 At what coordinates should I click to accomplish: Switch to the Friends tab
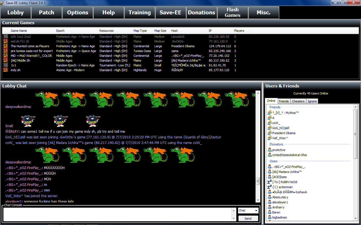click(283, 101)
